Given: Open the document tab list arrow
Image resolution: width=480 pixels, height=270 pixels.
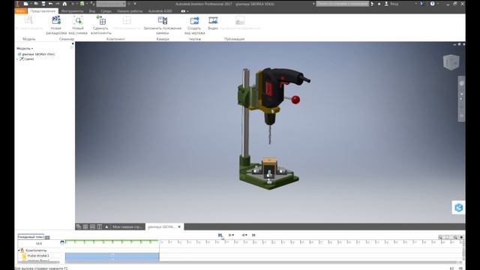Looking at the screenshot, I should click(x=106, y=226).
